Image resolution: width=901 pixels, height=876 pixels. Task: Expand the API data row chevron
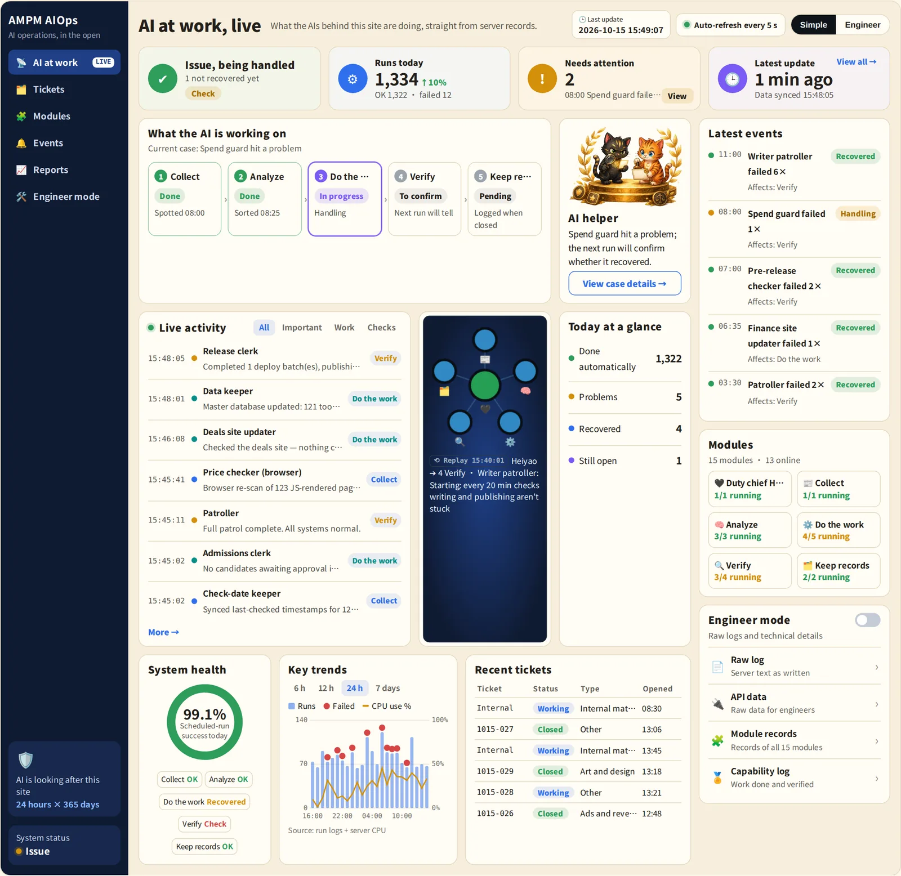click(877, 704)
